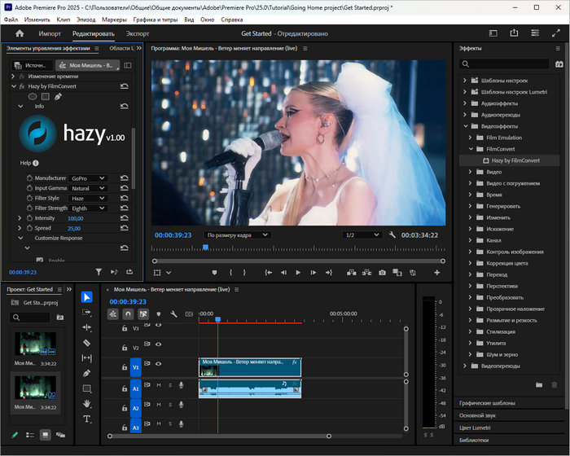This screenshot has width=570, height=456.
Task: Select the Pen tool in tools panel
Action: pyautogui.click(x=86, y=374)
